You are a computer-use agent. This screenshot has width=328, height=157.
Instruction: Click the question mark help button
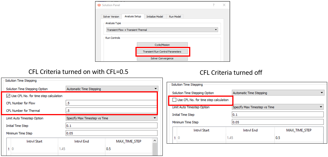point(214,5)
